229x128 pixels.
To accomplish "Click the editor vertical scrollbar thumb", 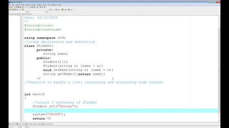I will (219, 70).
